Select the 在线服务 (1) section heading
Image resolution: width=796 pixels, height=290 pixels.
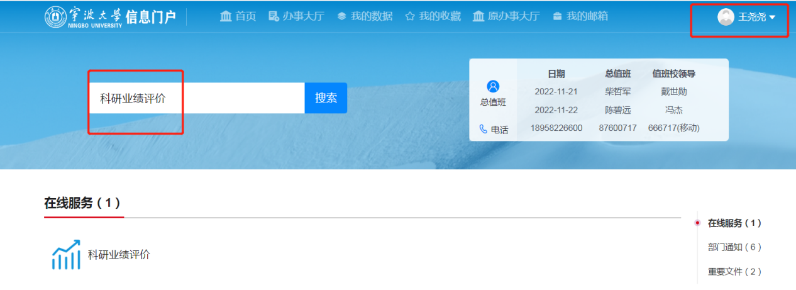[x=82, y=203]
